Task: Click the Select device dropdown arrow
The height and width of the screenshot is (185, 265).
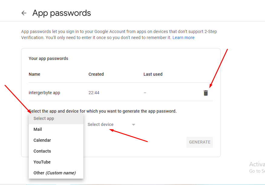Action: 133,125
